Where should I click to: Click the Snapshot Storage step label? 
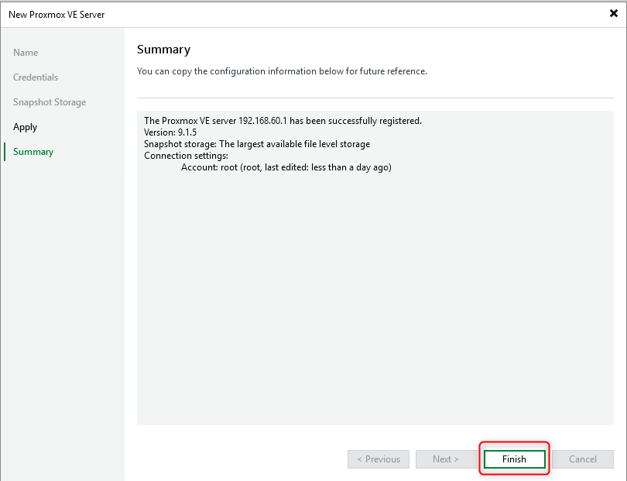(49, 101)
